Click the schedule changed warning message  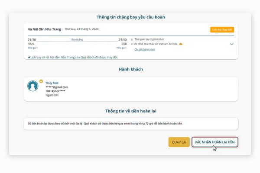74,57
